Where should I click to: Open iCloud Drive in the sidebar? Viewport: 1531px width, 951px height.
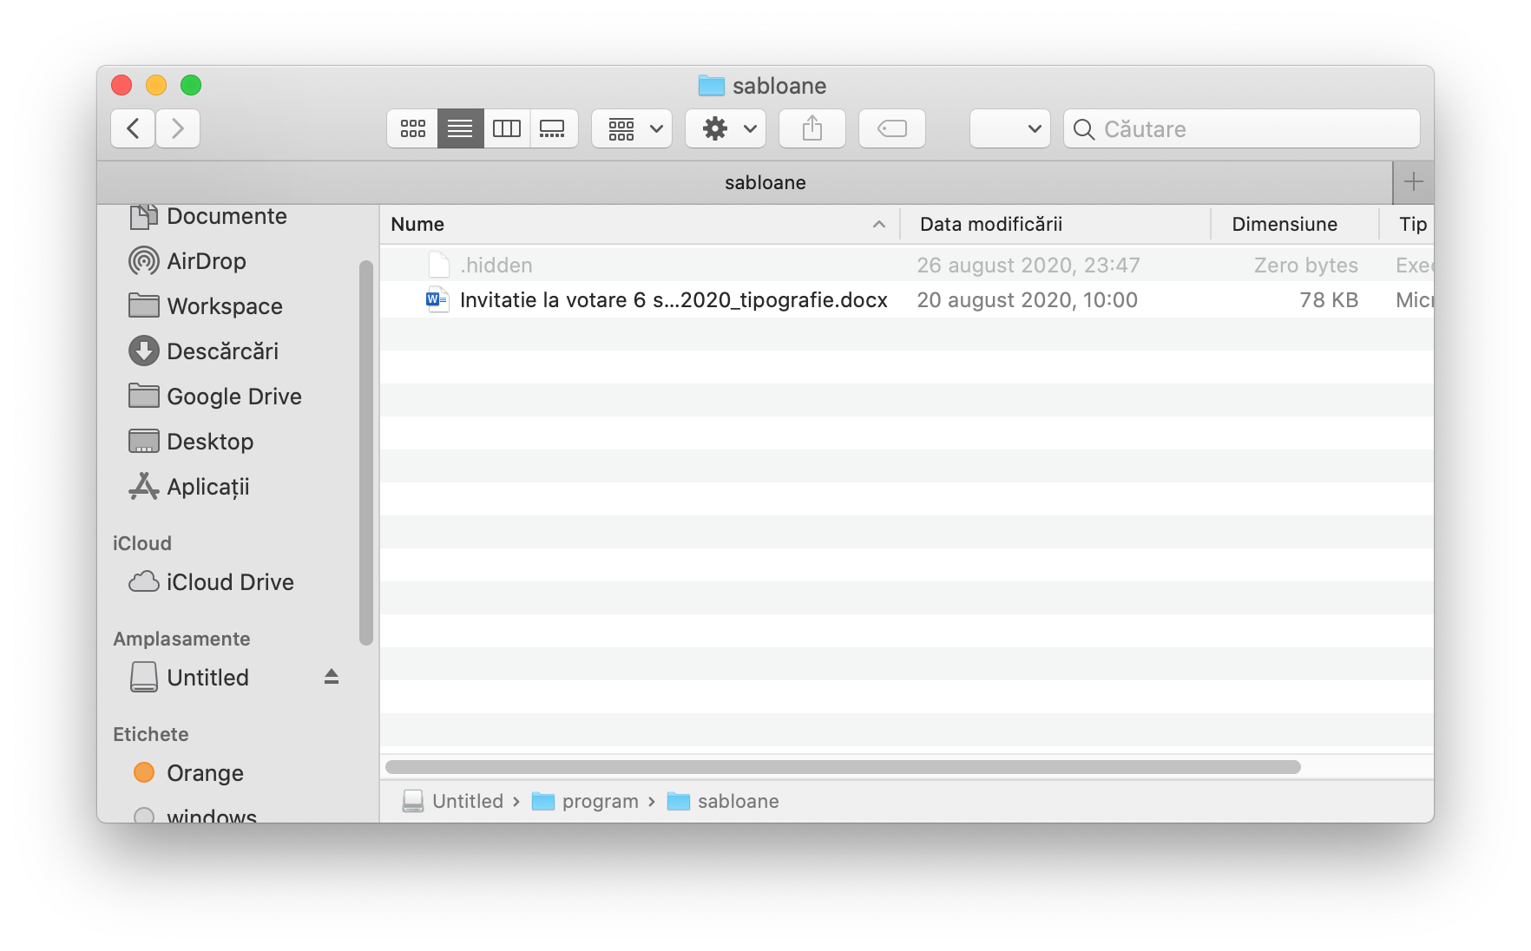point(212,582)
